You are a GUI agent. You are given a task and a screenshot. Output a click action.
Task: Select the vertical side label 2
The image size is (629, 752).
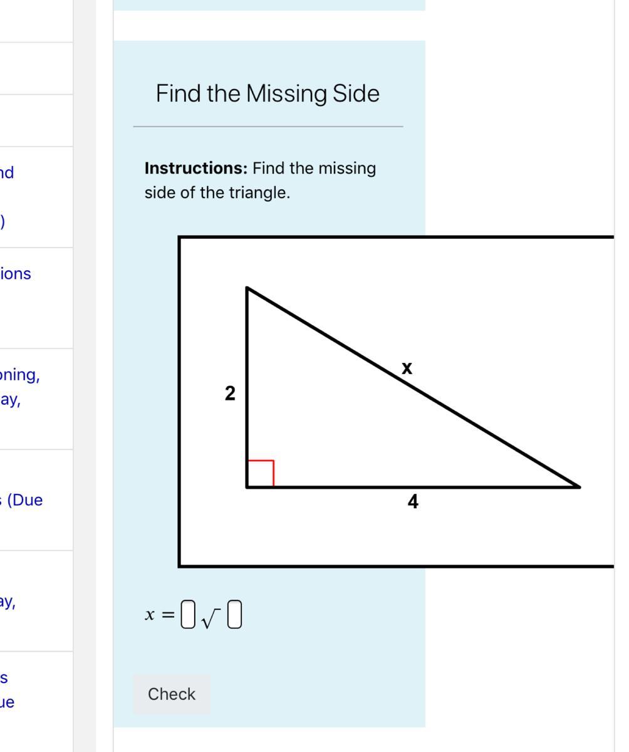[230, 394]
